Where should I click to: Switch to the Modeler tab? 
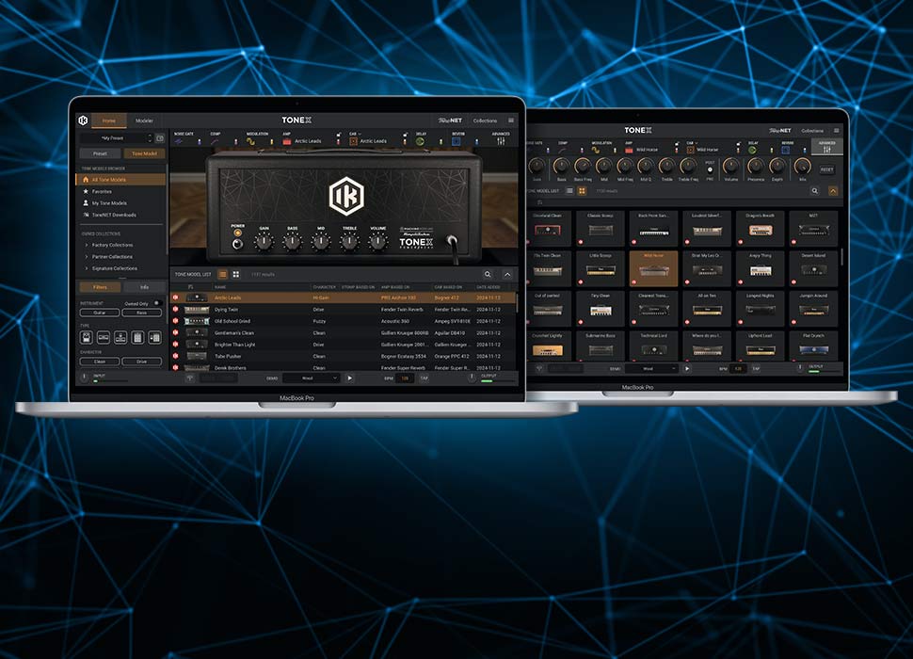[x=144, y=121]
